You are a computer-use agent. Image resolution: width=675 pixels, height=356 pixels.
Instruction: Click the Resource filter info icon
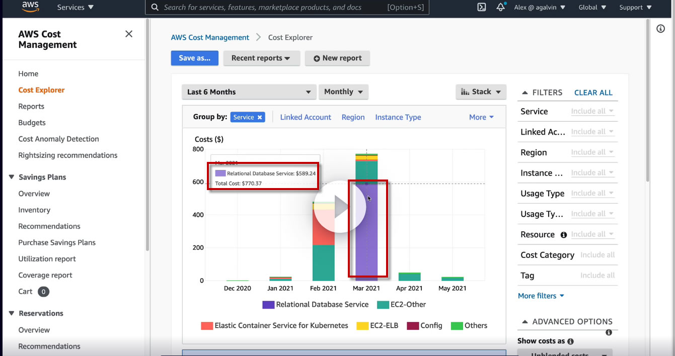point(564,235)
